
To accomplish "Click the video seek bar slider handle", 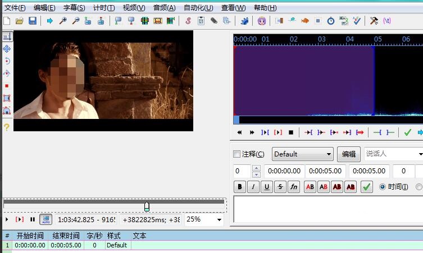I will [147, 206].
